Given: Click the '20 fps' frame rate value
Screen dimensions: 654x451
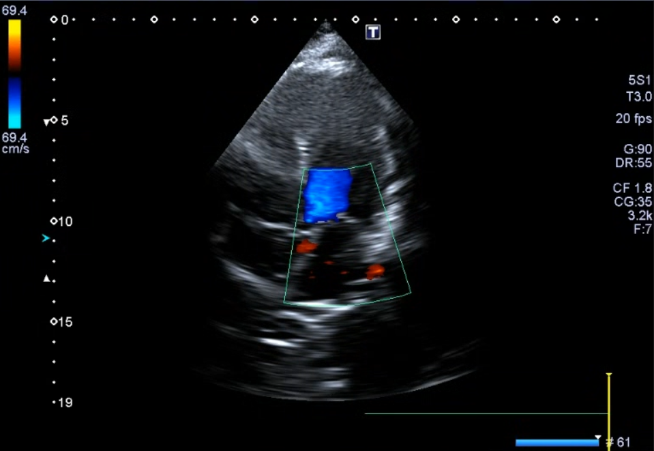Looking at the screenshot, I should click(x=634, y=119).
